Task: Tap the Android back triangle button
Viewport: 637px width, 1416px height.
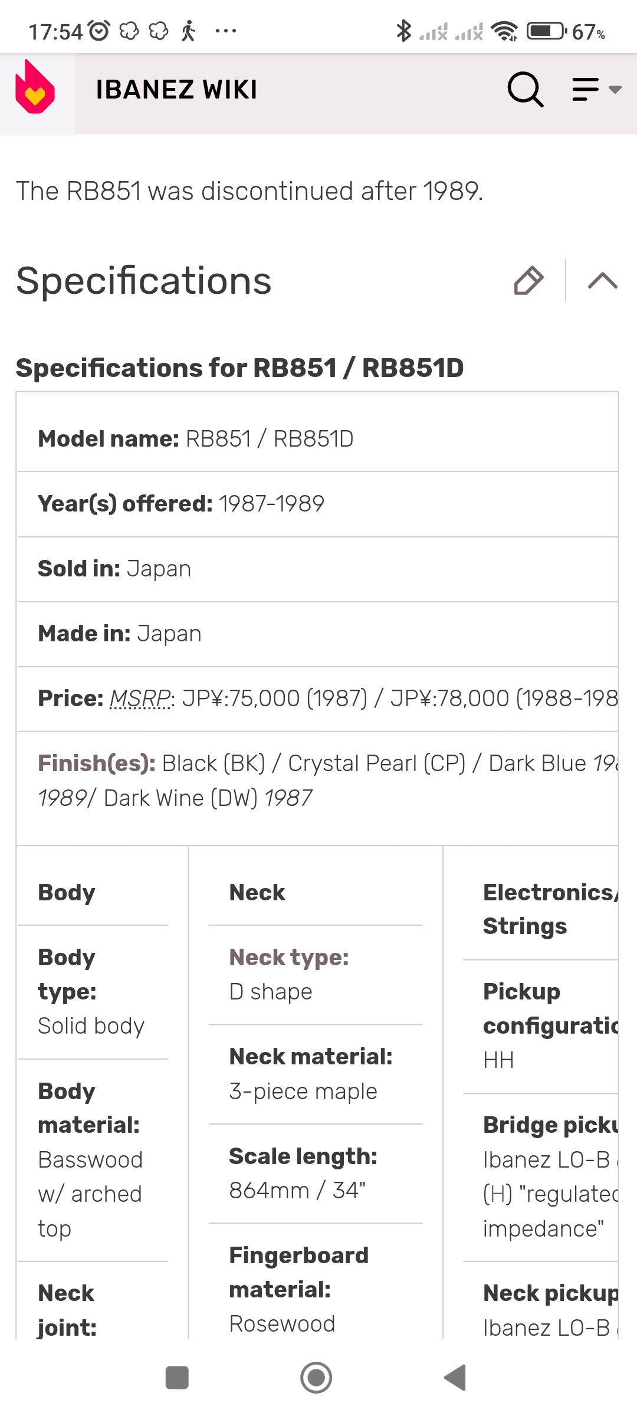Action: click(x=455, y=1378)
